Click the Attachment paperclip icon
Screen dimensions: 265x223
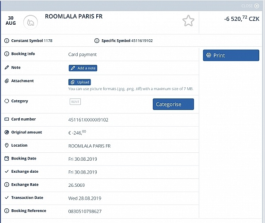point(7,81)
